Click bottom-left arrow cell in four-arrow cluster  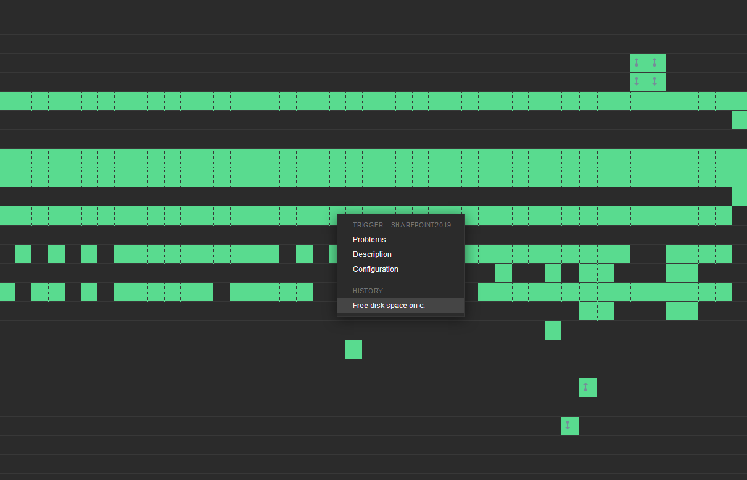click(x=639, y=82)
